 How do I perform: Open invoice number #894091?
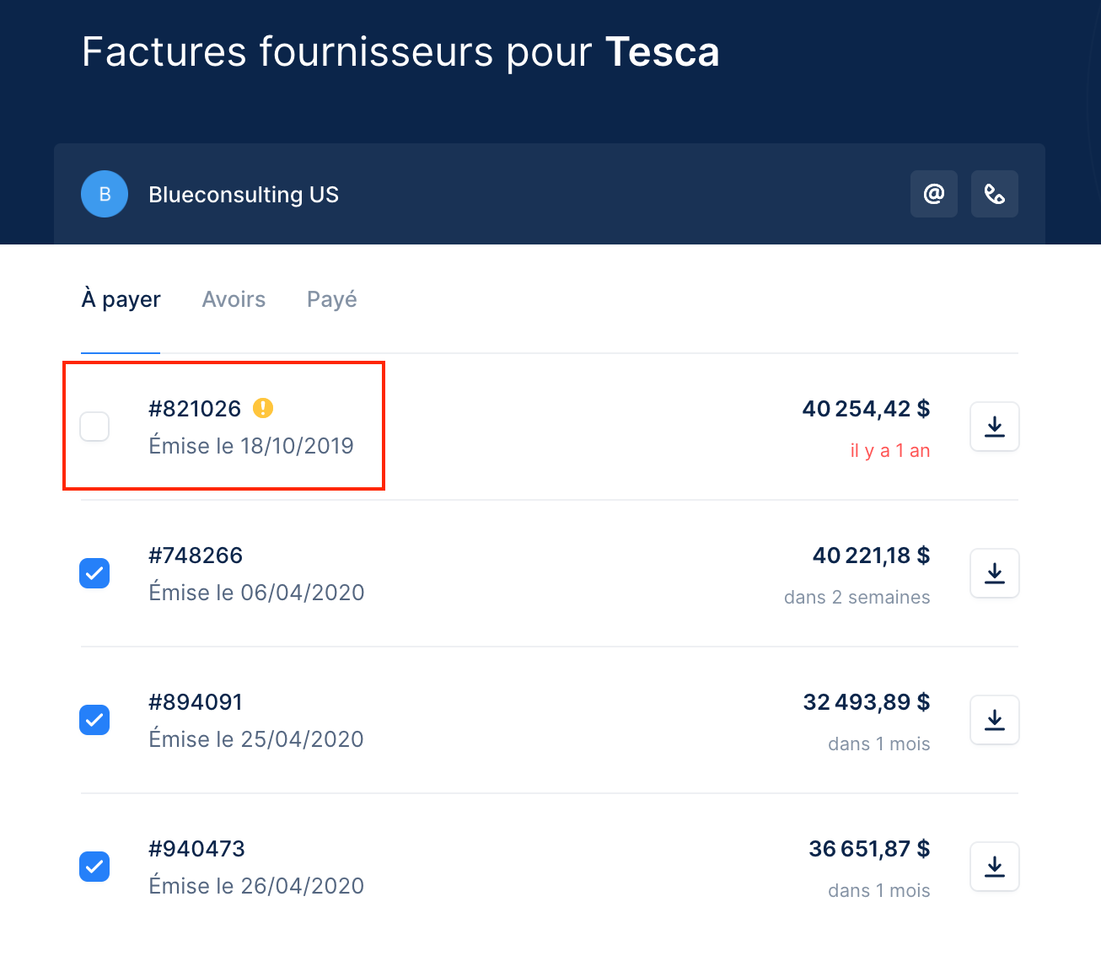[x=196, y=702]
